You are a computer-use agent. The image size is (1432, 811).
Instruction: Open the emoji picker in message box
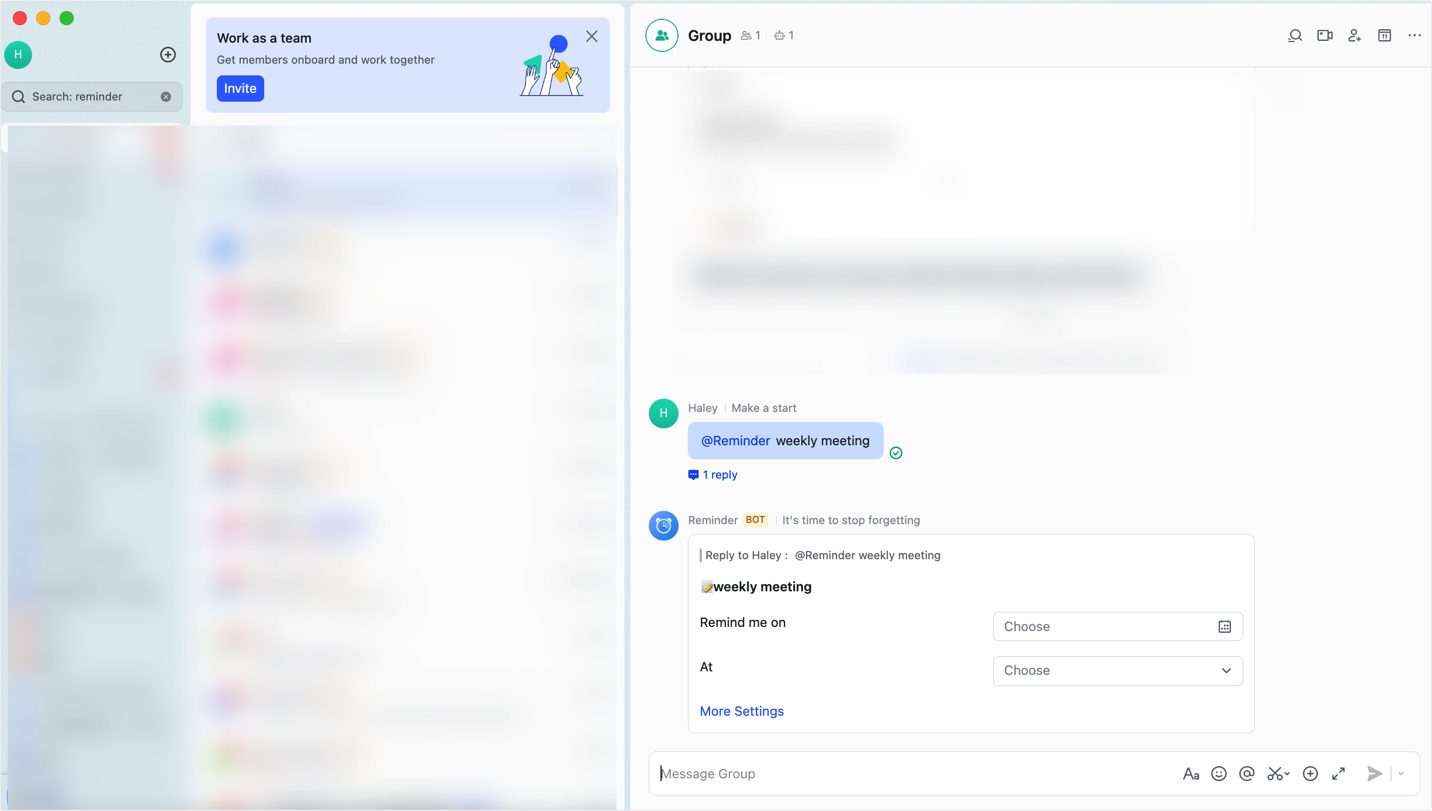(1219, 774)
